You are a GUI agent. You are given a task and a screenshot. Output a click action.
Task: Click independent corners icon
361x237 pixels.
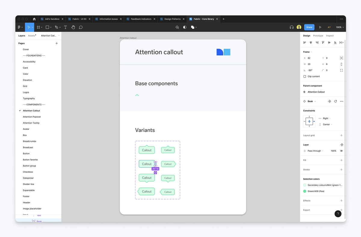pyautogui.click(x=341, y=70)
